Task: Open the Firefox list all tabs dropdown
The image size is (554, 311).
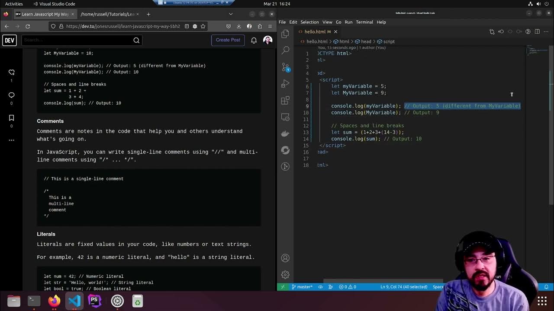Action: coord(231,14)
